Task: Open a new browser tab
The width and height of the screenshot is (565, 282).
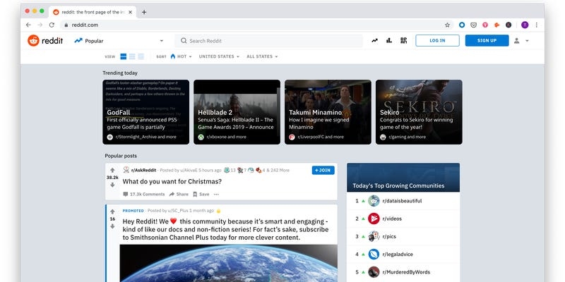Action: (x=144, y=12)
